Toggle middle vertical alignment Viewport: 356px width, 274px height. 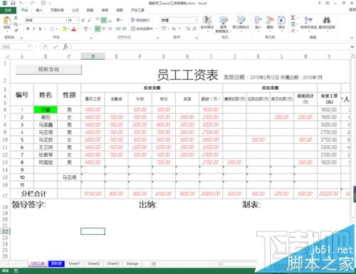point(104,20)
